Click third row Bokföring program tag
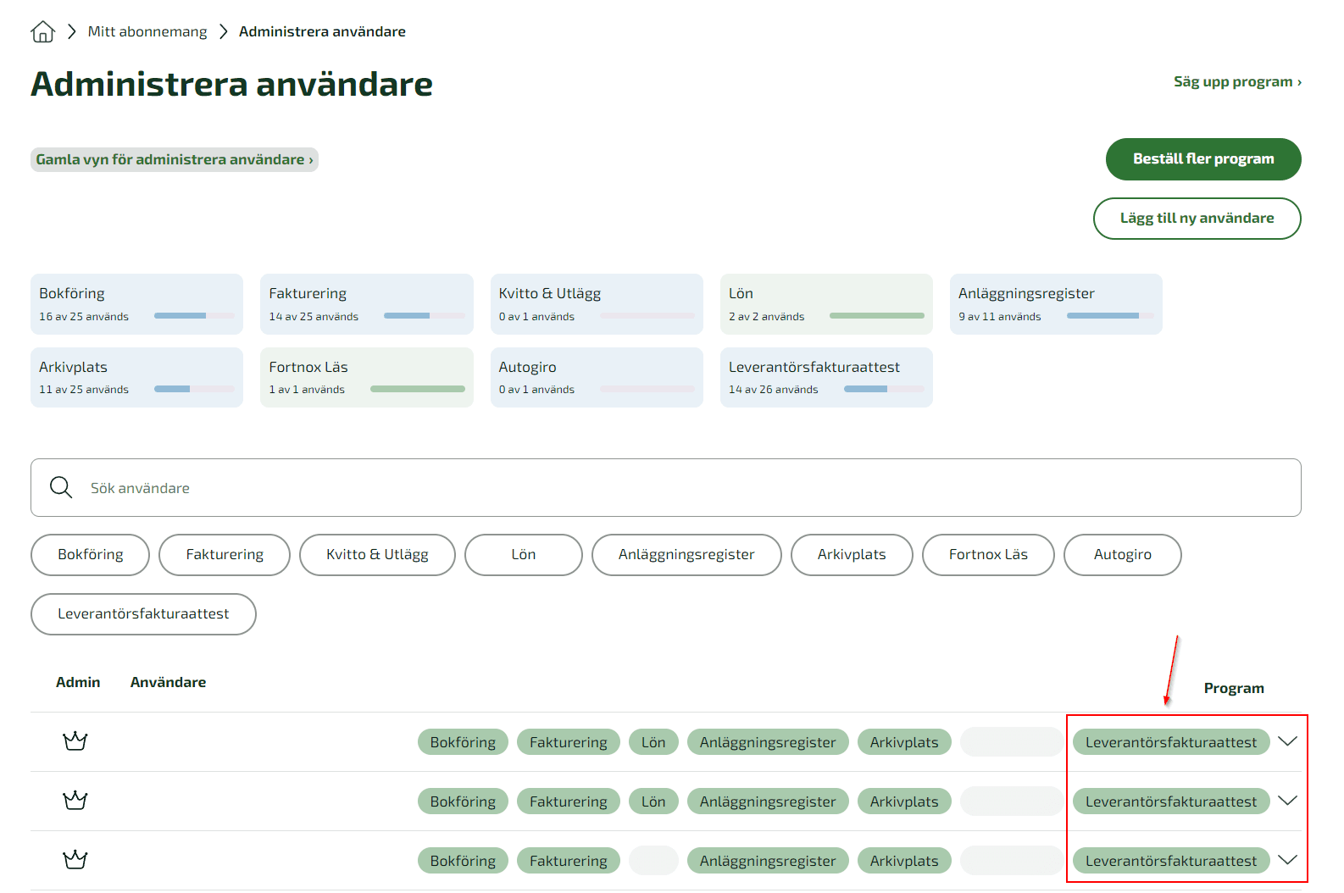 (x=463, y=861)
